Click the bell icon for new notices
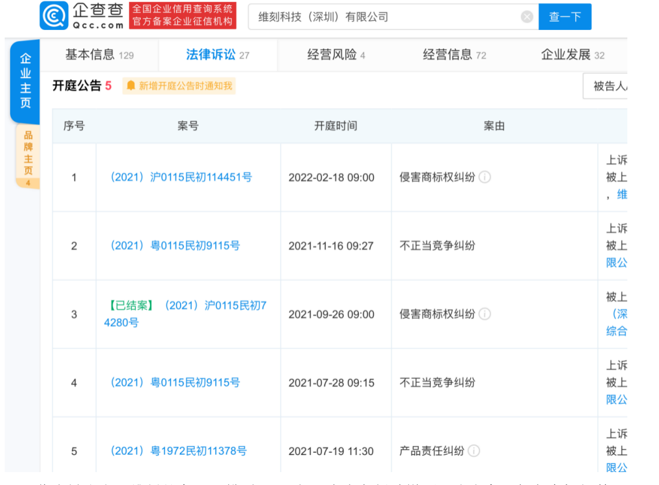659x485 pixels. coord(131,86)
